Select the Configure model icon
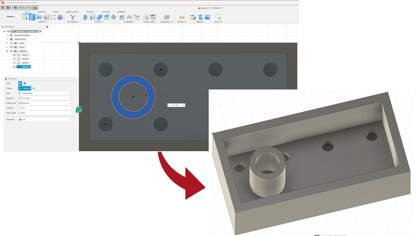 (146, 17)
